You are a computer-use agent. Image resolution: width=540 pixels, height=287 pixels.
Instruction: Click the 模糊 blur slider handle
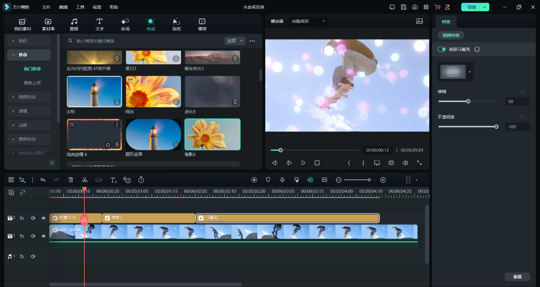[468, 101]
